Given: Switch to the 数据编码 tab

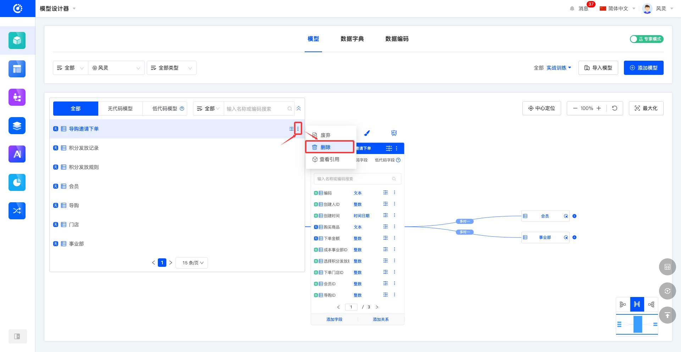Looking at the screenshot, I should (x=397, y=39).
